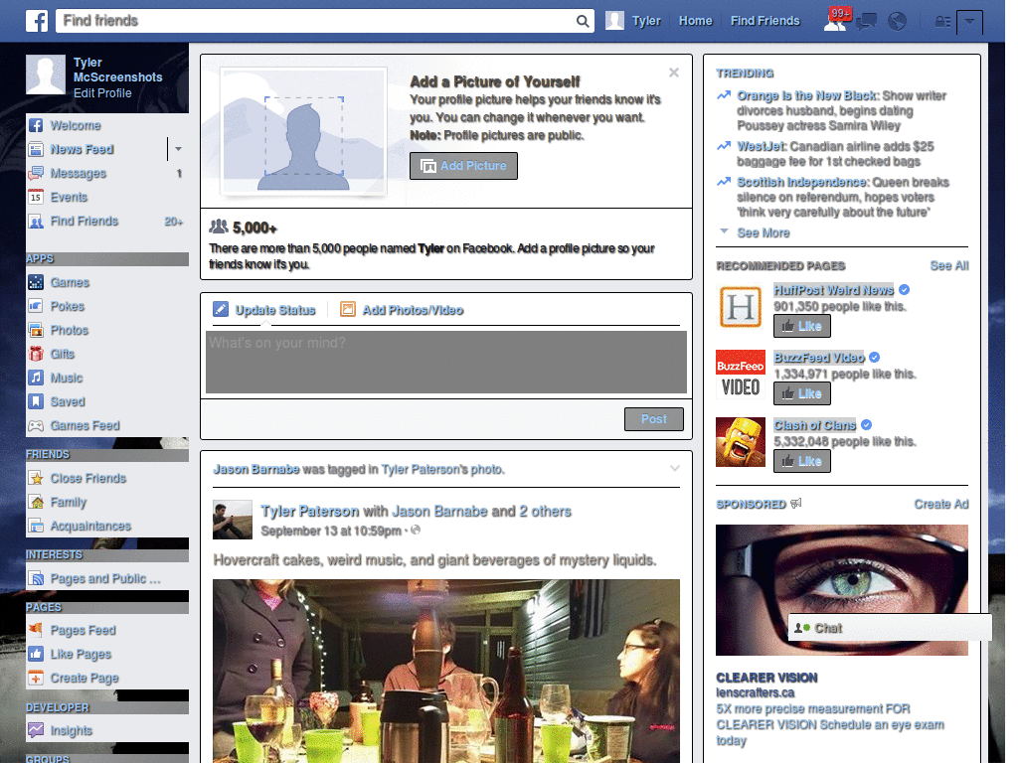Open the dinner party photo in post
This screenshot has height=763, width=1018.
[x=446, y=671]
